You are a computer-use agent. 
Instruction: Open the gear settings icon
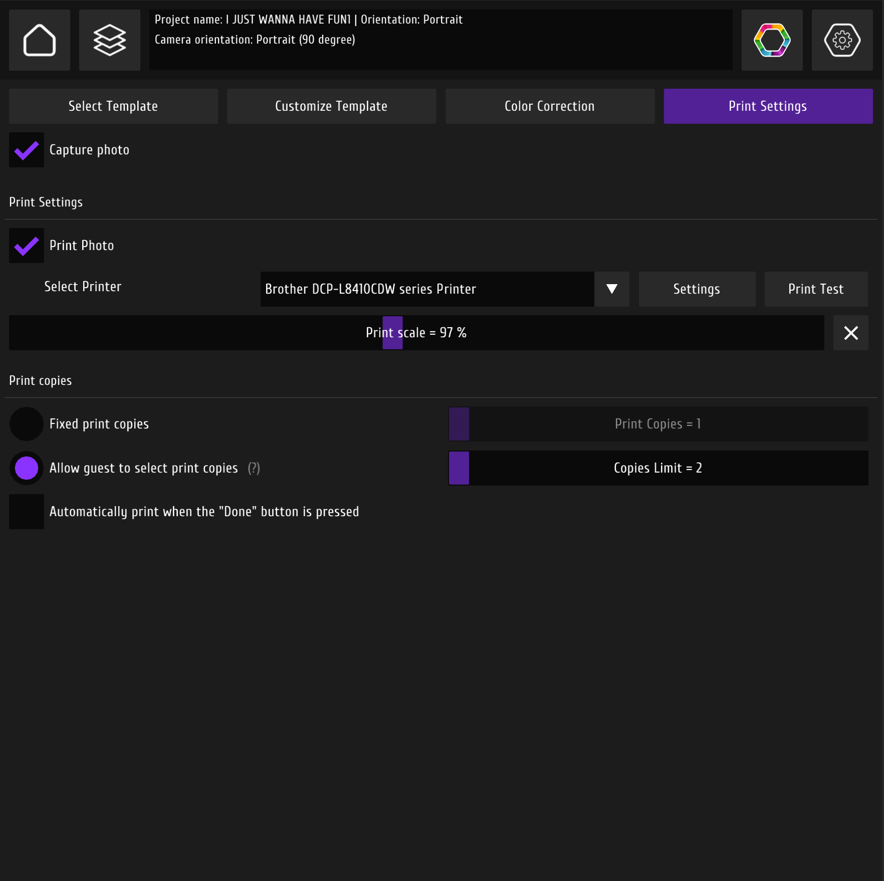pyautogui.click(x=842, y=40)
